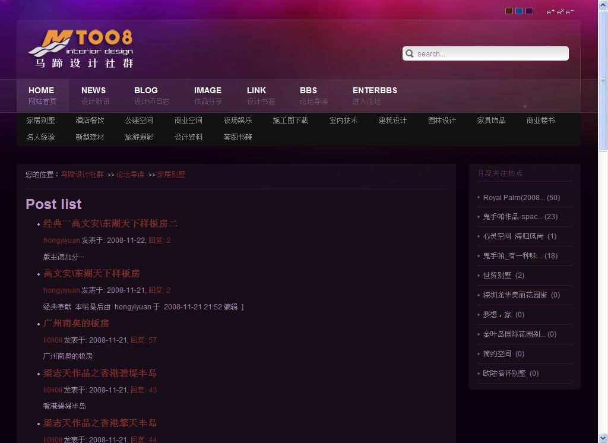Open hot topic 鬼手帕作品-spac... (23)
608x443 pixels.
click(x=520, y=217)
